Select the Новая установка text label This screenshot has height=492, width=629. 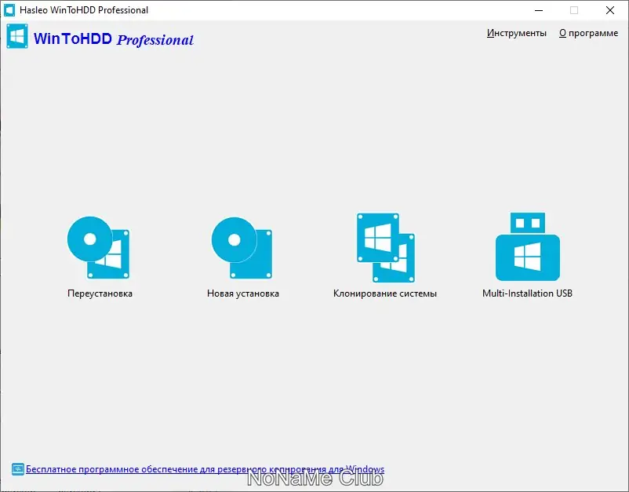pyautogui.click(x=242, y=293)
